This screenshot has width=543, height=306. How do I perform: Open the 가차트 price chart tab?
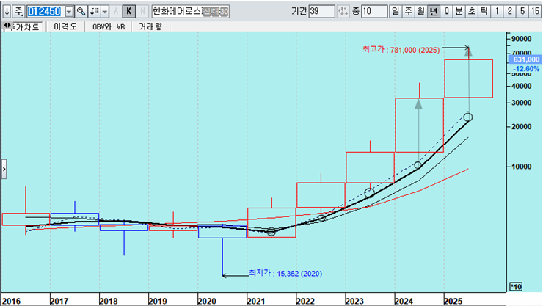tap(27, 26)
